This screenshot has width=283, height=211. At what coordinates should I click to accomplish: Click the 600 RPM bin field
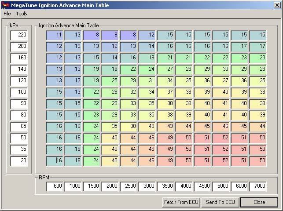coord(55,186)
